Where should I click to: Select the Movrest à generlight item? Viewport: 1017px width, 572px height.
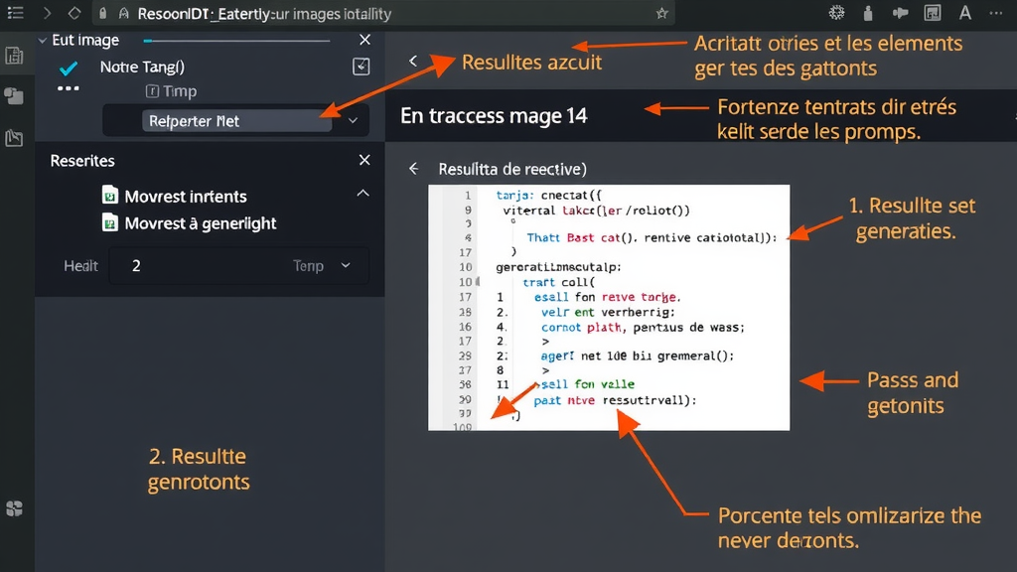[200, 223]
